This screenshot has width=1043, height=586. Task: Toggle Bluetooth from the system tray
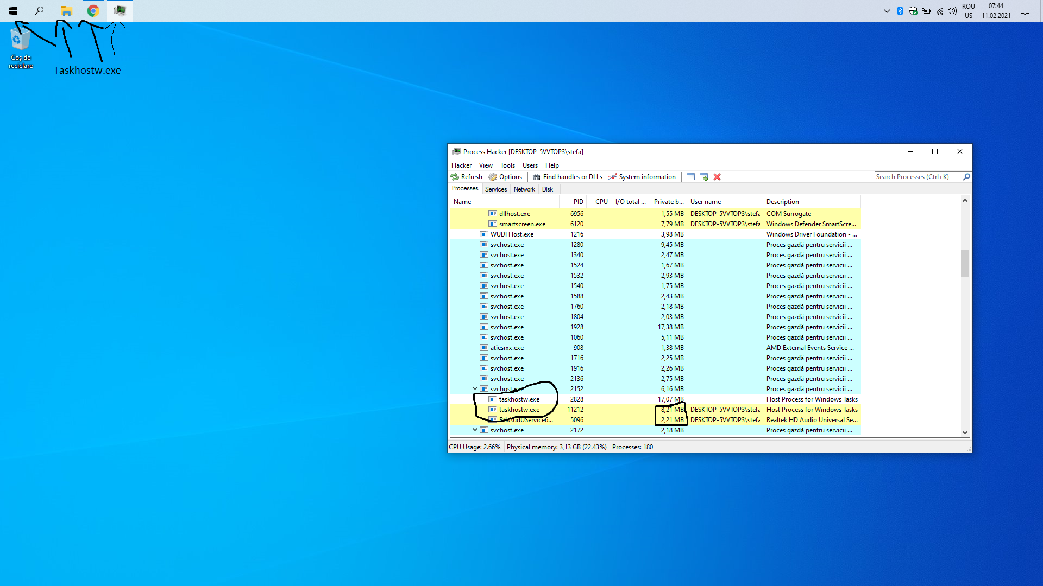pyautogui.click(x=899, y=10)
